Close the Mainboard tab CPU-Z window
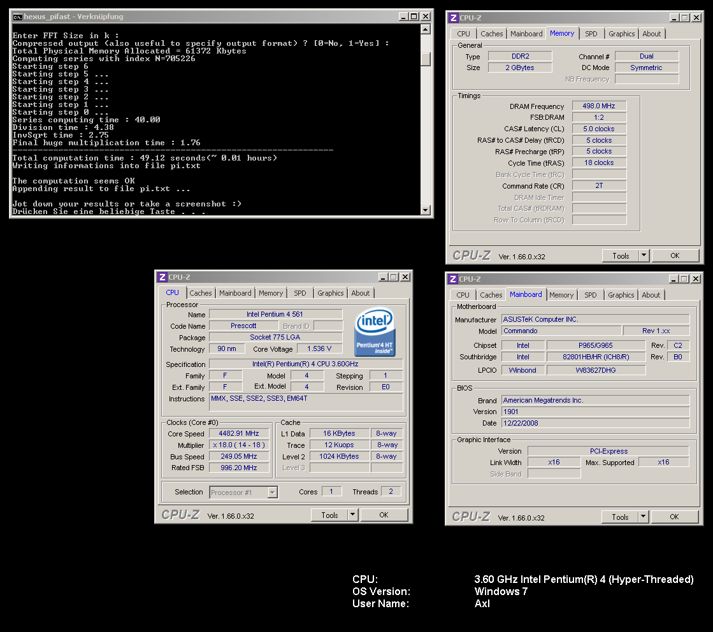 tap(695, 278)
